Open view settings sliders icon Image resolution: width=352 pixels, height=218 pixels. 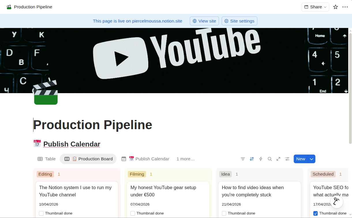click(287, 159)
